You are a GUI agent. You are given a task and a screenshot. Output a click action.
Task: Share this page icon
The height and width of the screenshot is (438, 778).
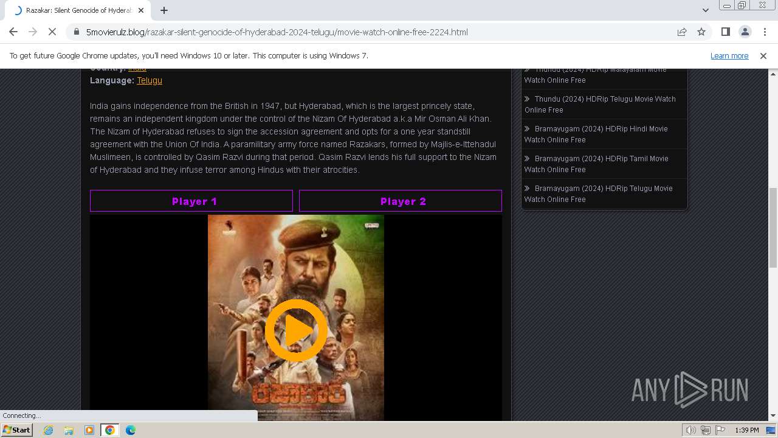(x=682, y=32)
